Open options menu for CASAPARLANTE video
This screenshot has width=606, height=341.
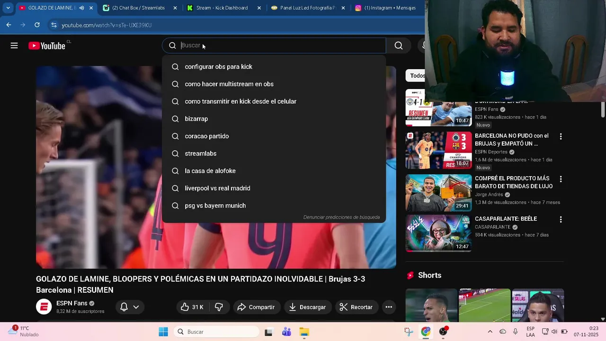click(x=561, y=220)
